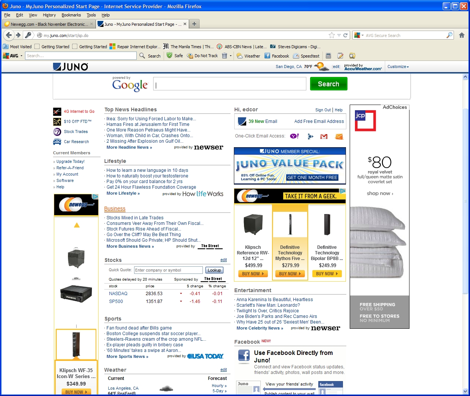Open Gmail one-click access icon
The image size is (470, 396).
[324, 136]
